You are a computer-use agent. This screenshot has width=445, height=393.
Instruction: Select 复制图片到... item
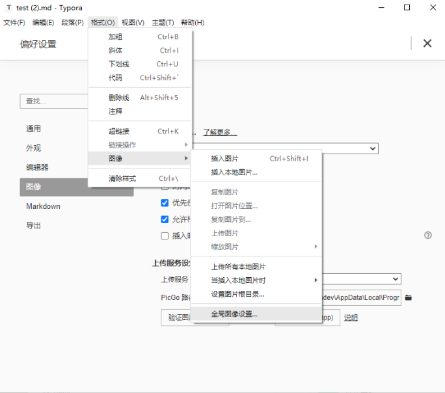pos(256,219)
